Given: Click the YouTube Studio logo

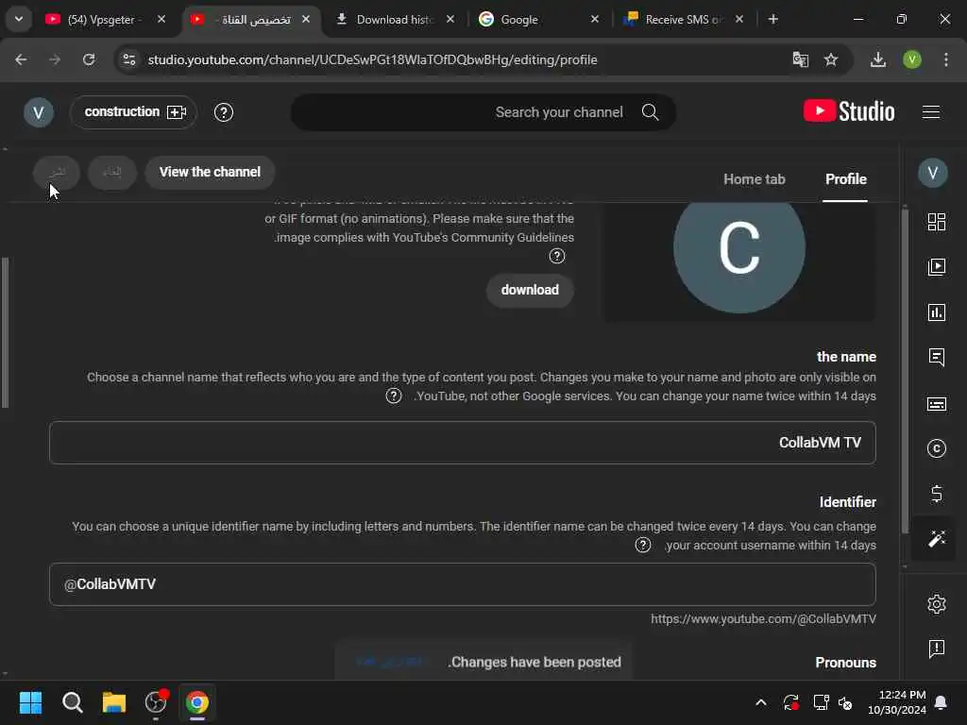Looking at the screenshot, I should [x=849, y=111].
